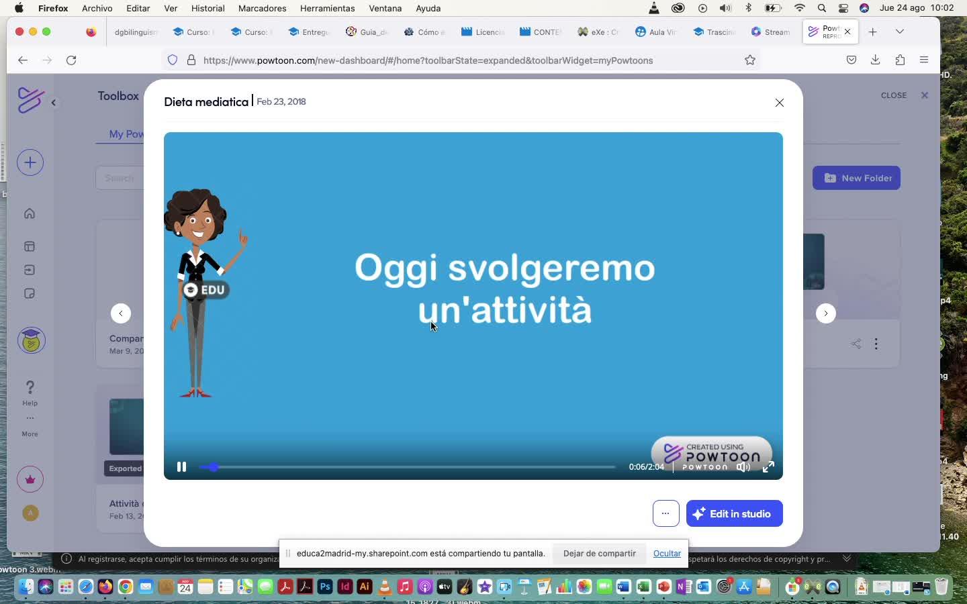Go to previous Powtoon with left arrow
Viewport: 967px width, 604px height.
(x=121, y=313)
